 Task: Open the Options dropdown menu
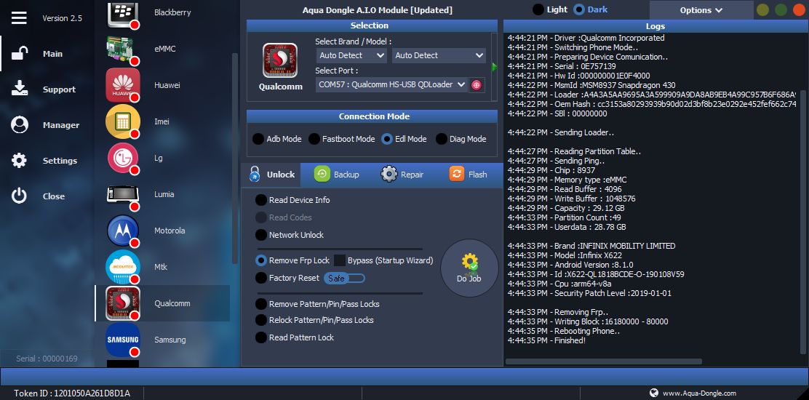click(701, 10)
